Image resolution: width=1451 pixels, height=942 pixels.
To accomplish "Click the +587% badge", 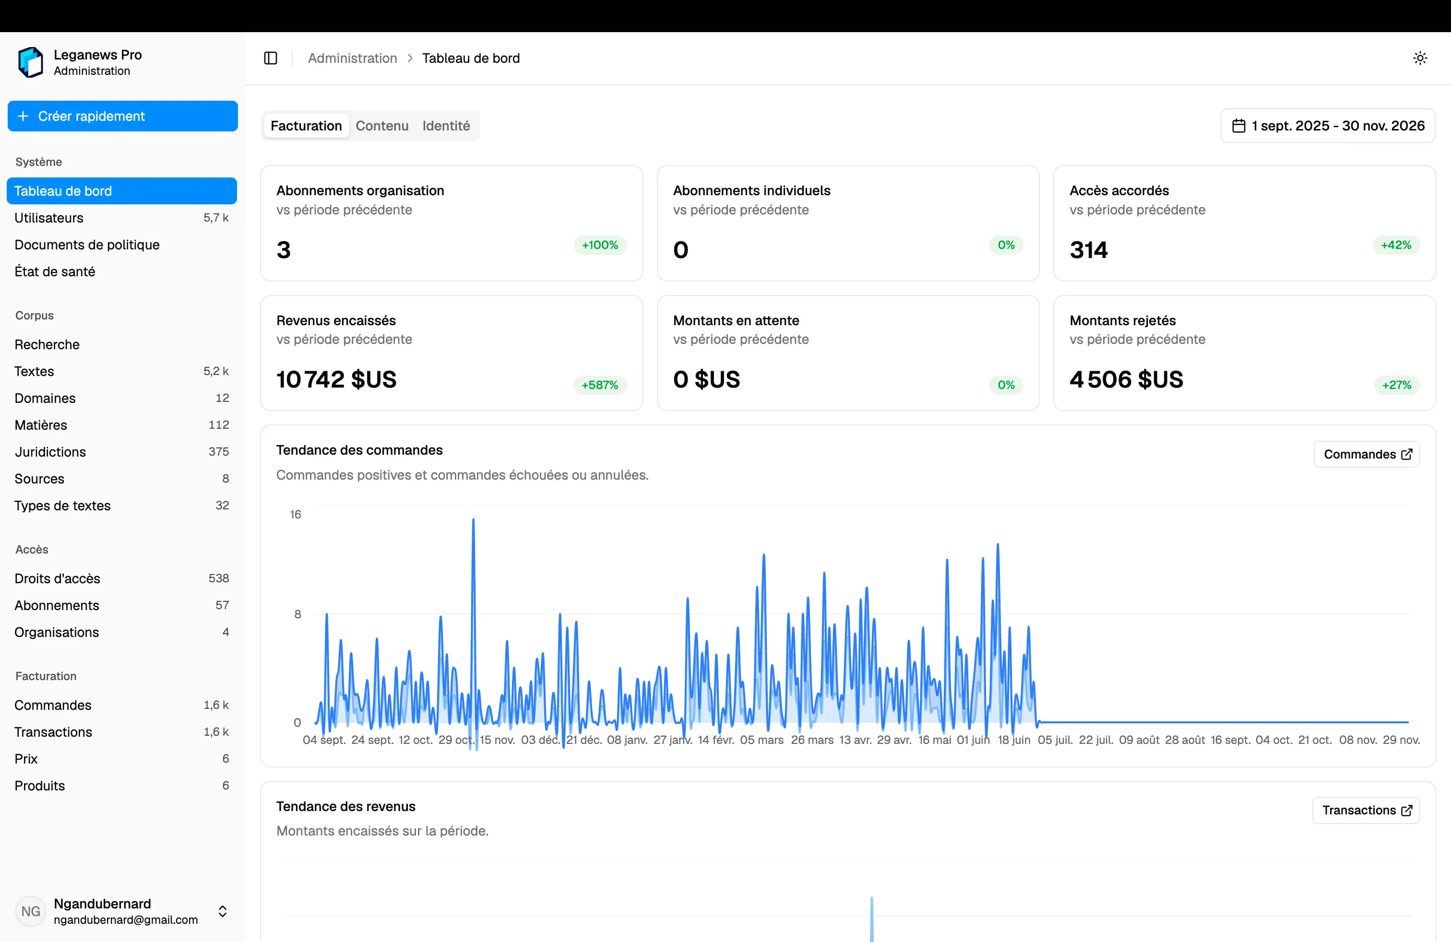I will 600,385.
